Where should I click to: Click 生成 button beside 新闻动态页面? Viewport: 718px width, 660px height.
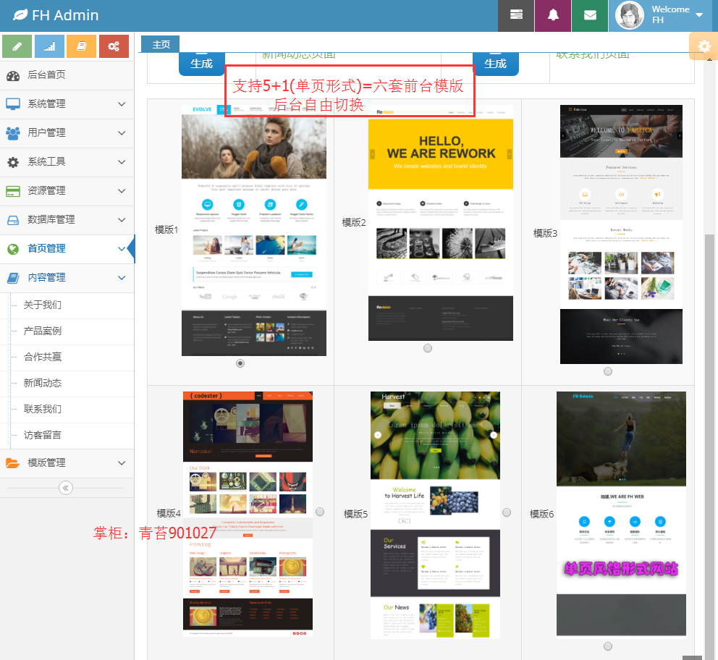(x=202, y=64)
